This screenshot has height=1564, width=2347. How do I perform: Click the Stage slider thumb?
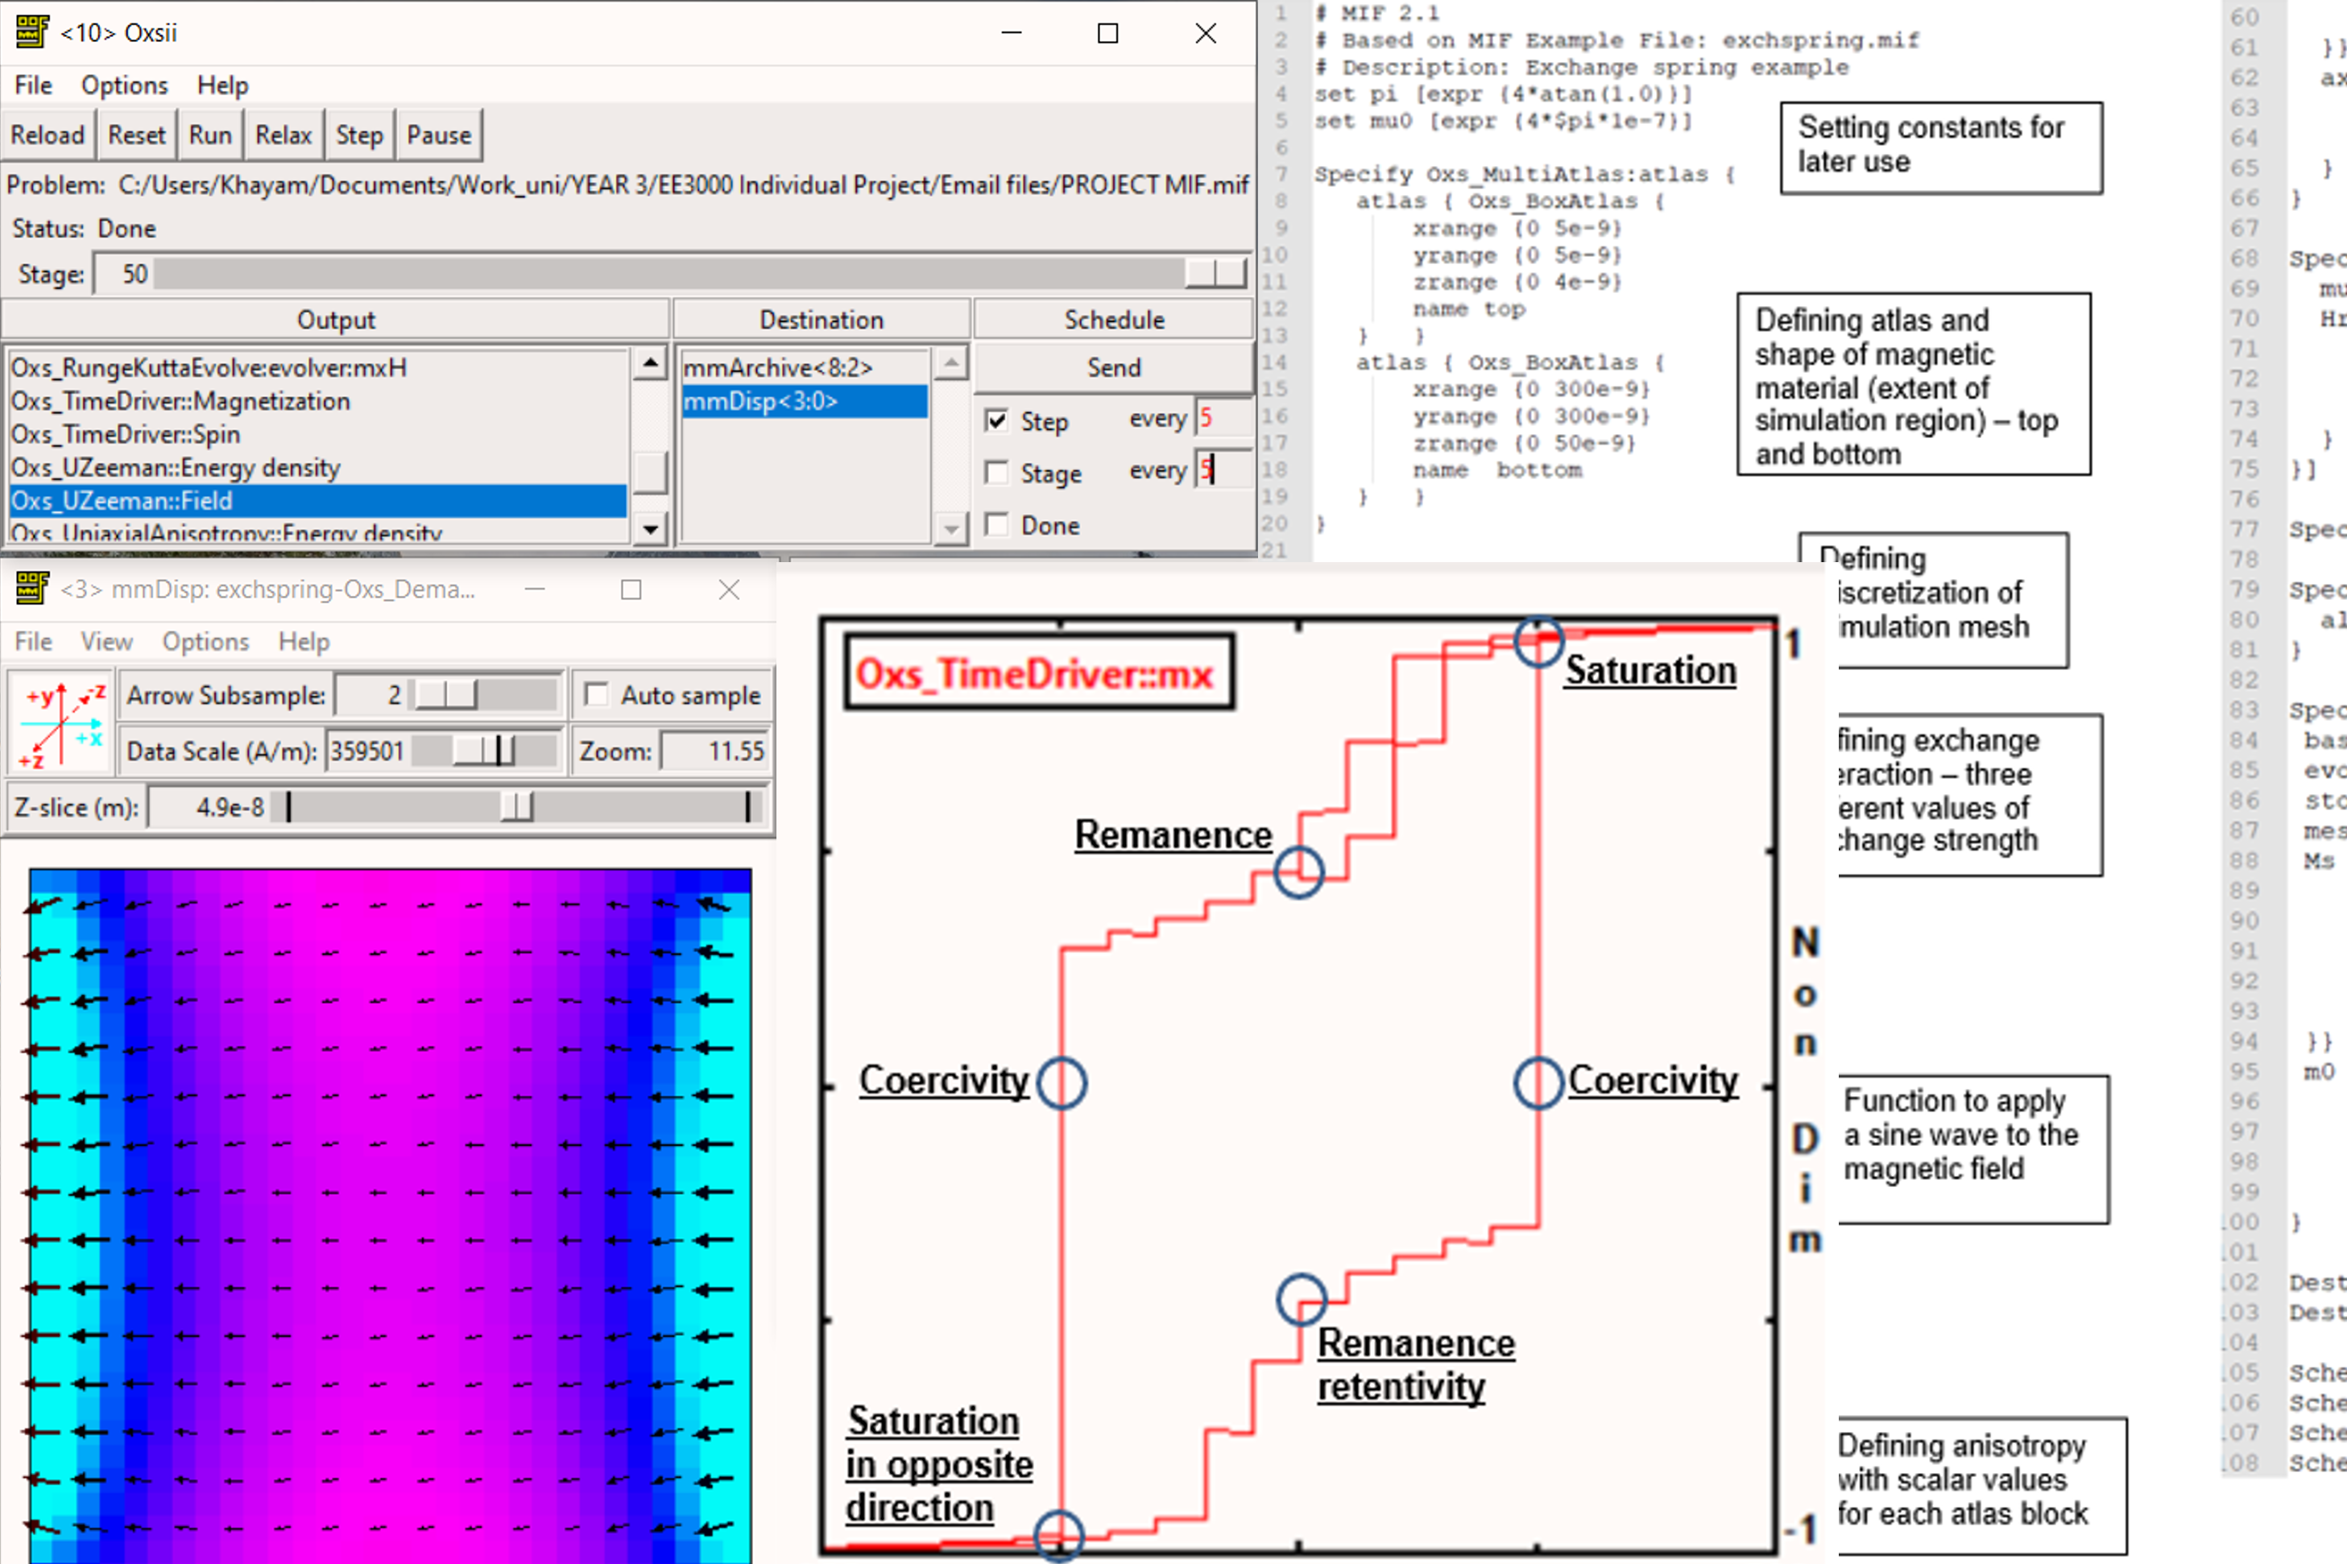click(x=1215, y=273)
